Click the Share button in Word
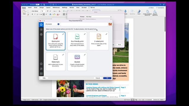 coord(151,8)
